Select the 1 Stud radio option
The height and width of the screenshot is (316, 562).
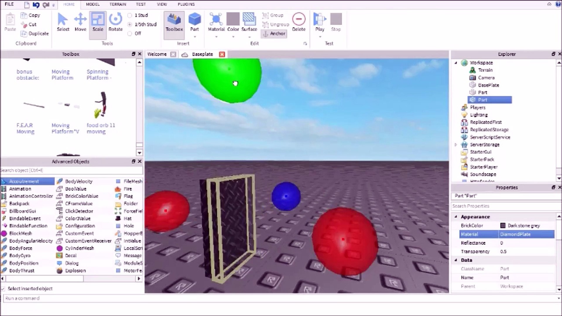[130, 15]
